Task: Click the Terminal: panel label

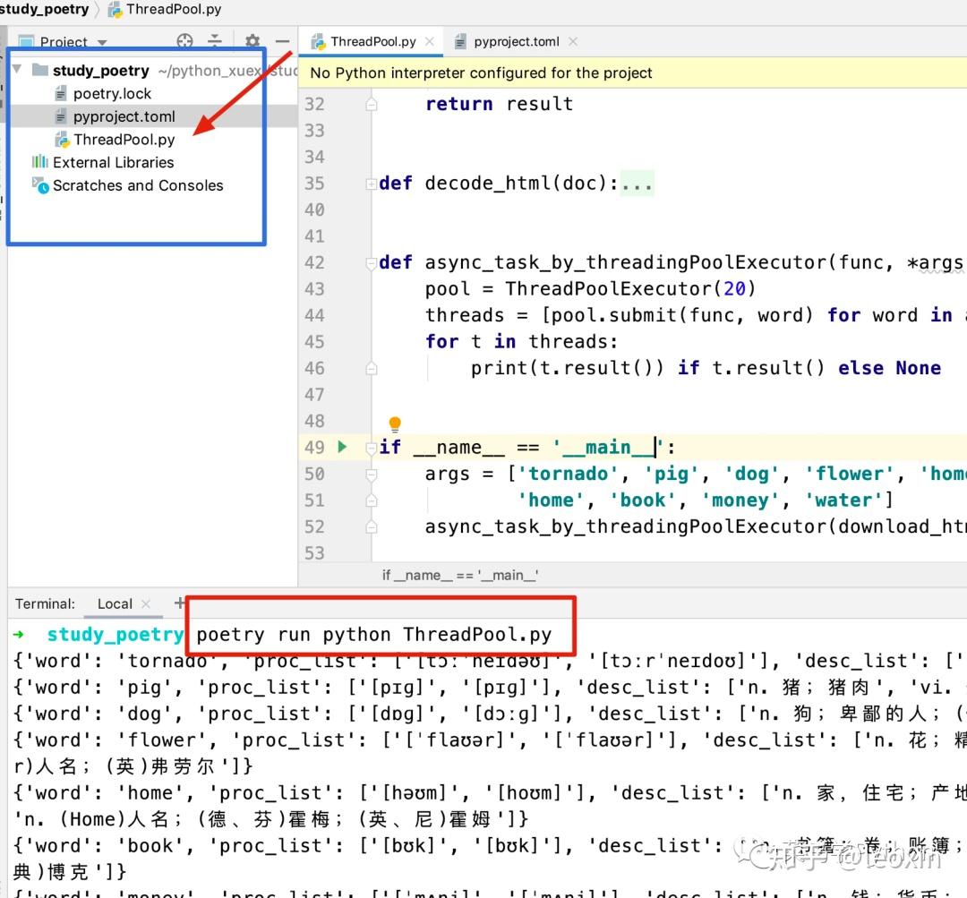Action: tap(45, 603)
